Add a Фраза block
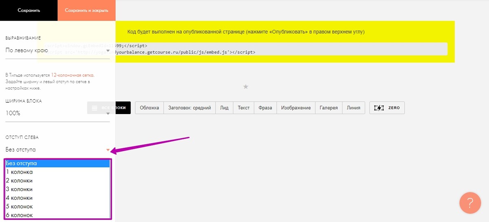The height and width of the screenshot is (222, 489). point(265,108)
